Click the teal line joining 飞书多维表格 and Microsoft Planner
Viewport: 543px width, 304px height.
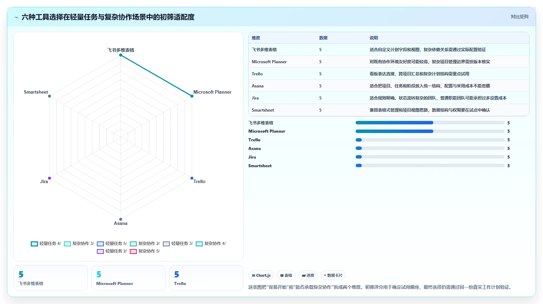156,75
